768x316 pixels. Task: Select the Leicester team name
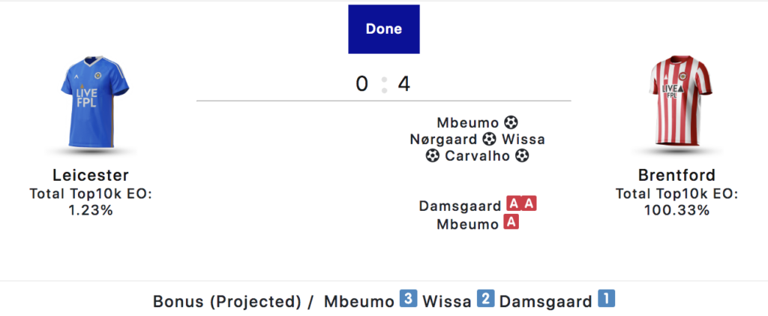pos(91,176)
